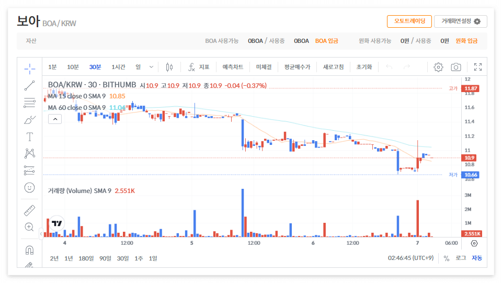This screenshot has height=283, width=502.
Task: Open the 예측차트 forecast chart
Action: [x=233, y=67]
